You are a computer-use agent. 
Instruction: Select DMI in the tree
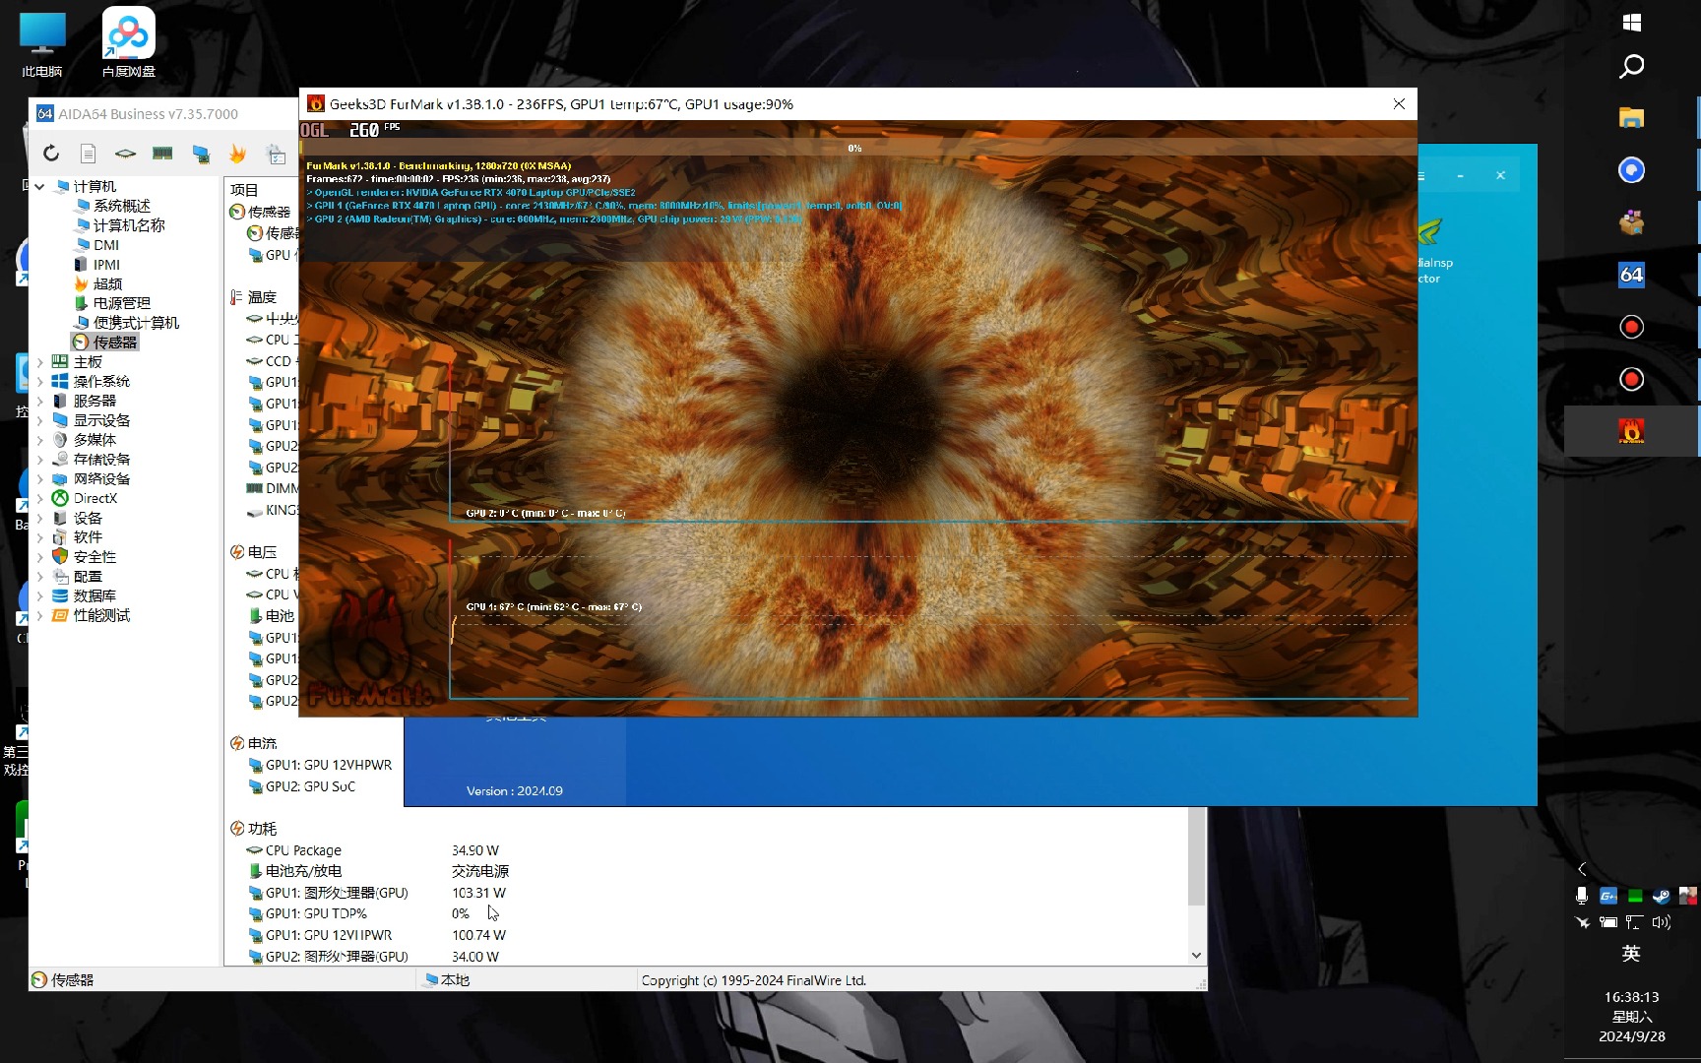point(106,245)
